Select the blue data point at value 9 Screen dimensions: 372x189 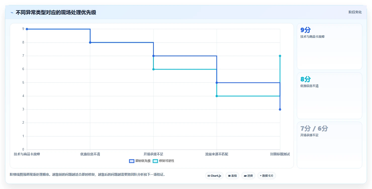27,29
